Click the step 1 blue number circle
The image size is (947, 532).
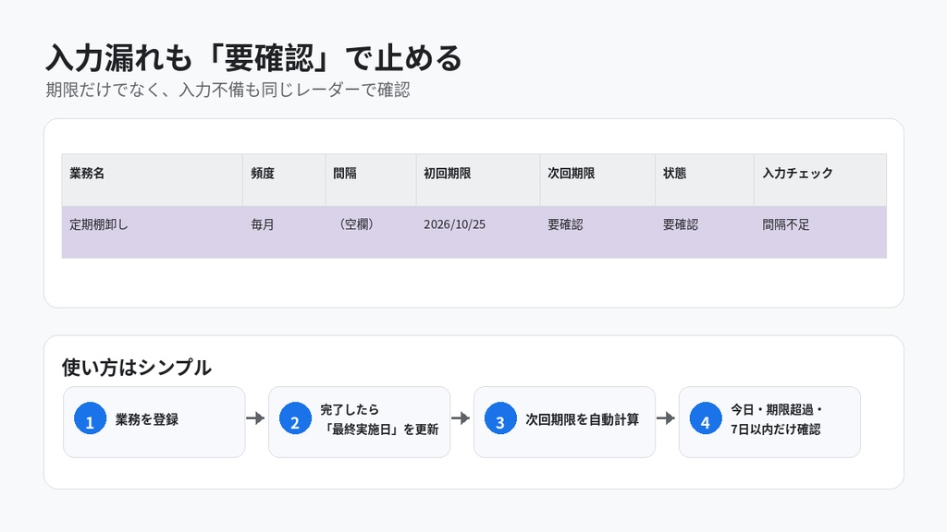[x=90, y=418]
